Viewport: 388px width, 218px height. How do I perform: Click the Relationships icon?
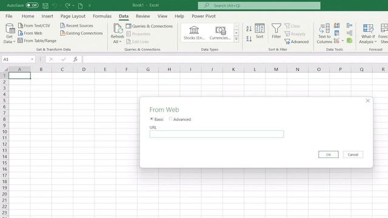pyautogui.click(x=349, y=33)
